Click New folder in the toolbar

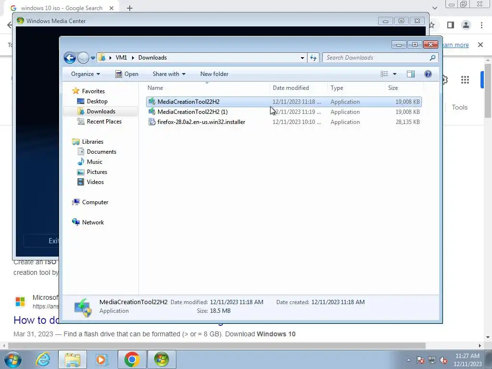coord(214,74)
